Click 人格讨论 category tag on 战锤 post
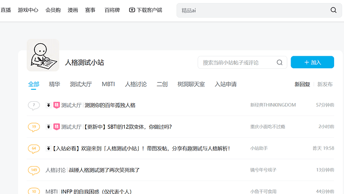Viewport: 344px width, 194px height. click(55, 170)
